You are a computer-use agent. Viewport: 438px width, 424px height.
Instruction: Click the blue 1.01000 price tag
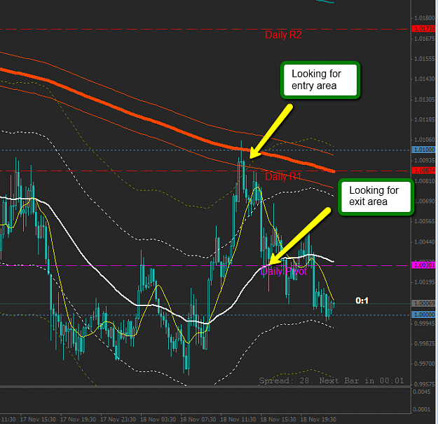click(x=424, y=150)
